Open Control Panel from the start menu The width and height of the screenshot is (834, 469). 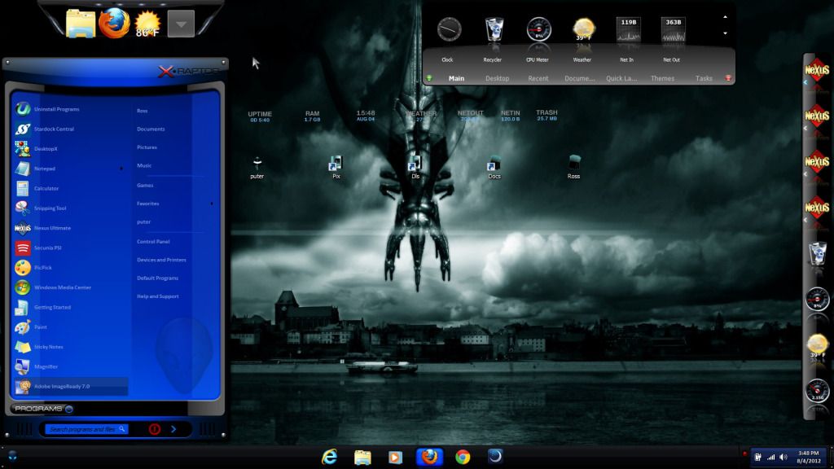pos(153,241)
